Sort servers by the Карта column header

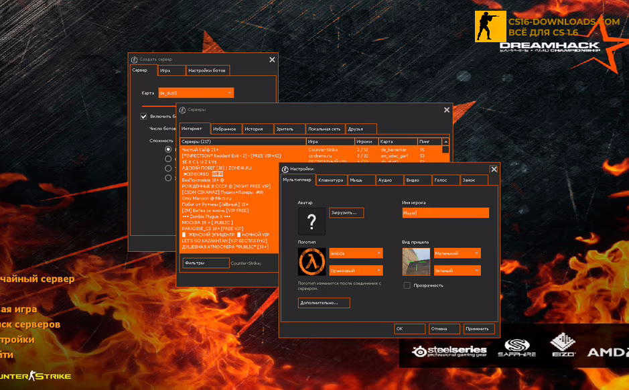click(x=399, y=141)
